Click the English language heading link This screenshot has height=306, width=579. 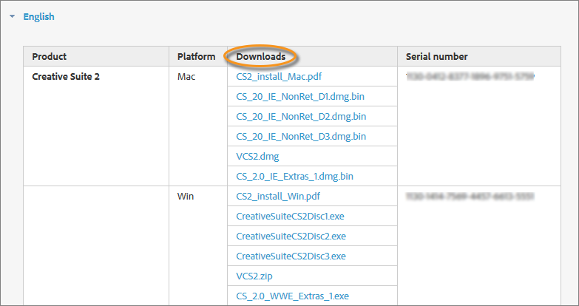click(38, 16)
